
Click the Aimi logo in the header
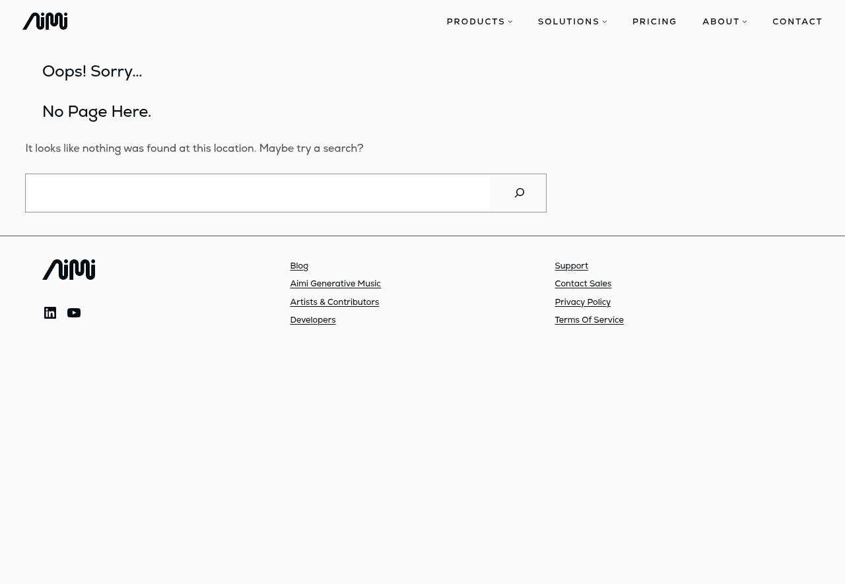pyautogui.click(x=45, y=21)
